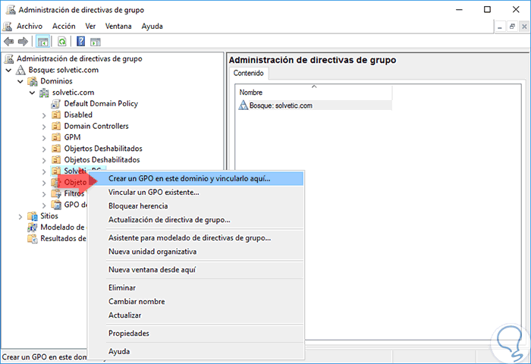Image resolution: width=531 pixels, height=364 pixels.
Task: Click the title bar application icon
Action: tap(11, 10)
